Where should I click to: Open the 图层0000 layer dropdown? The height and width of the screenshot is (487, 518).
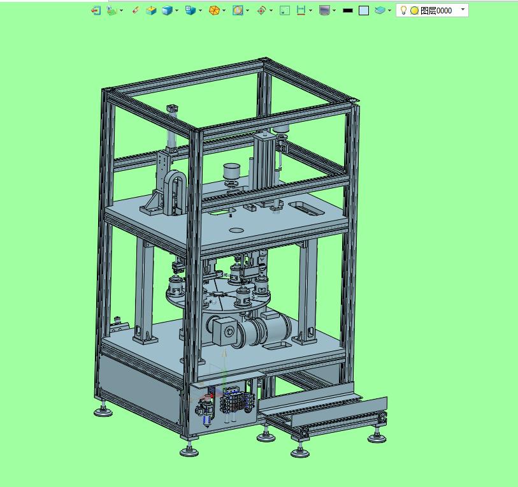[x=463, y=10]
